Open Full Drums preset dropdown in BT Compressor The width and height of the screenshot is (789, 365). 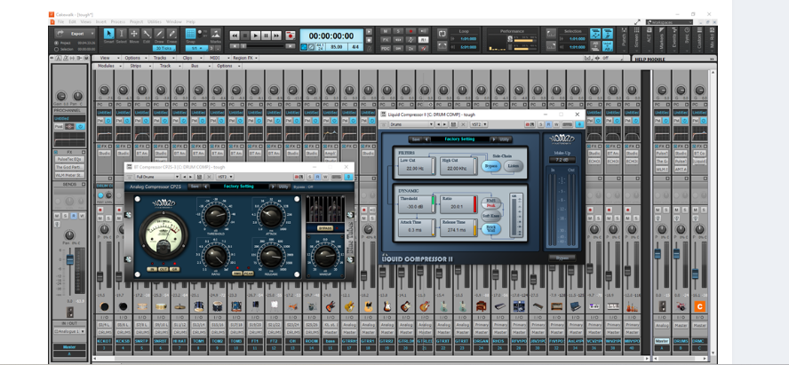157,177
